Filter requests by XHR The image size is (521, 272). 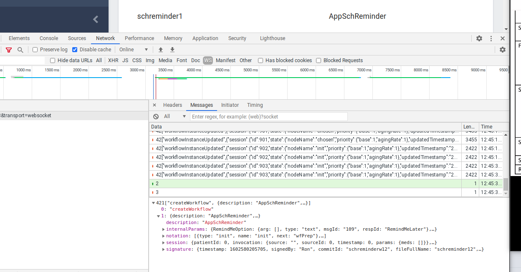click(x=113, y=60)
